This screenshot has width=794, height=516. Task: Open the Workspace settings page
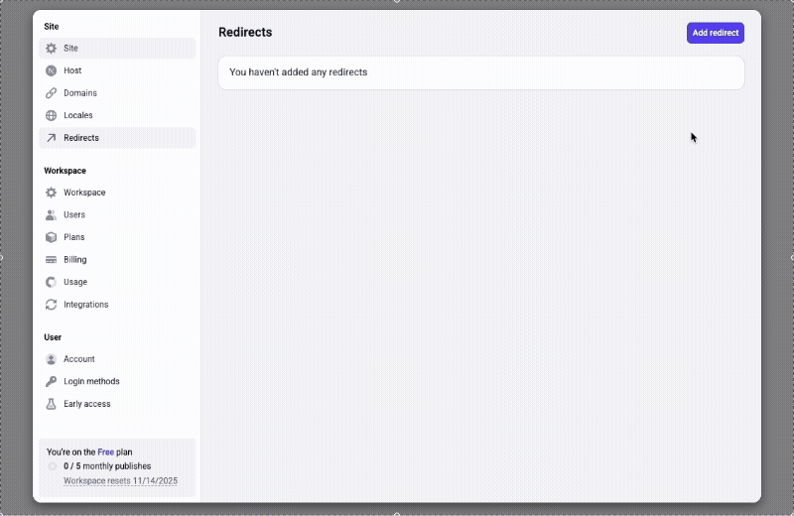point(84,193)
